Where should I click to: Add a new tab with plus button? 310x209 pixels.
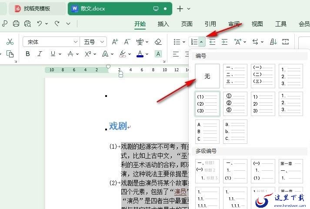(x=180, y=9)
